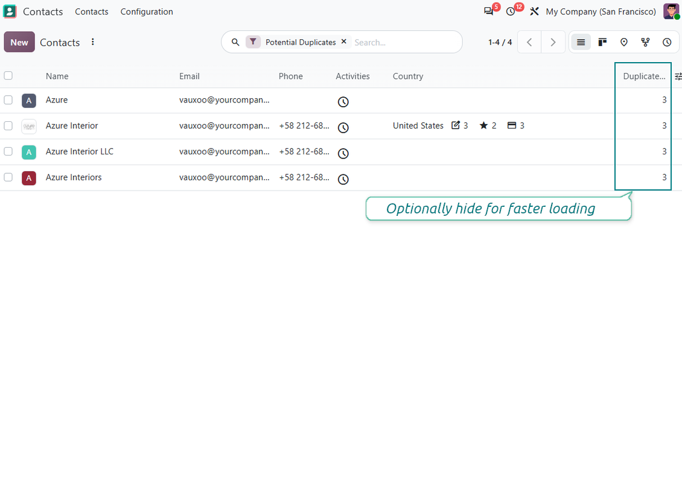Tick the checkbox for Azure Interior LLC

point(8,151)
